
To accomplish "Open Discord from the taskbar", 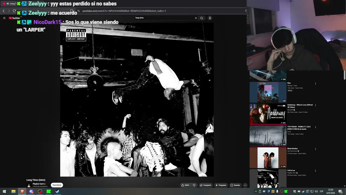I will point(31,191).
